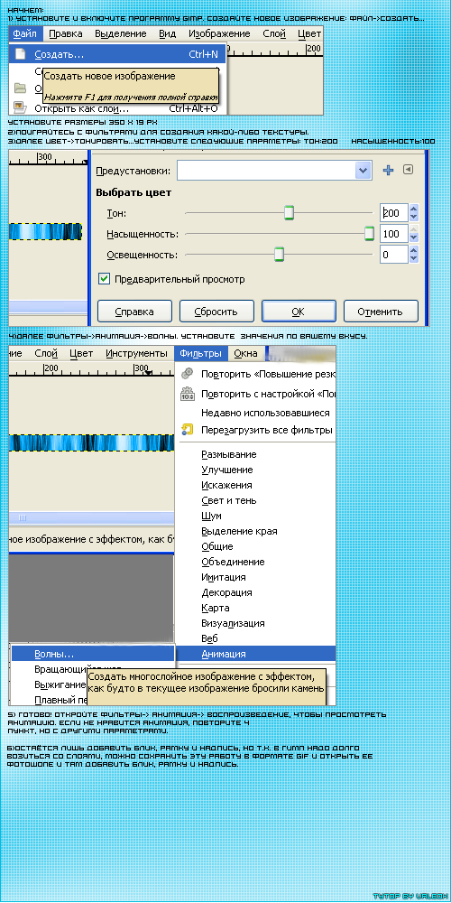451x903 pixels.
Task: Open the Имитация submenu
Action: [x=223, y=577]
